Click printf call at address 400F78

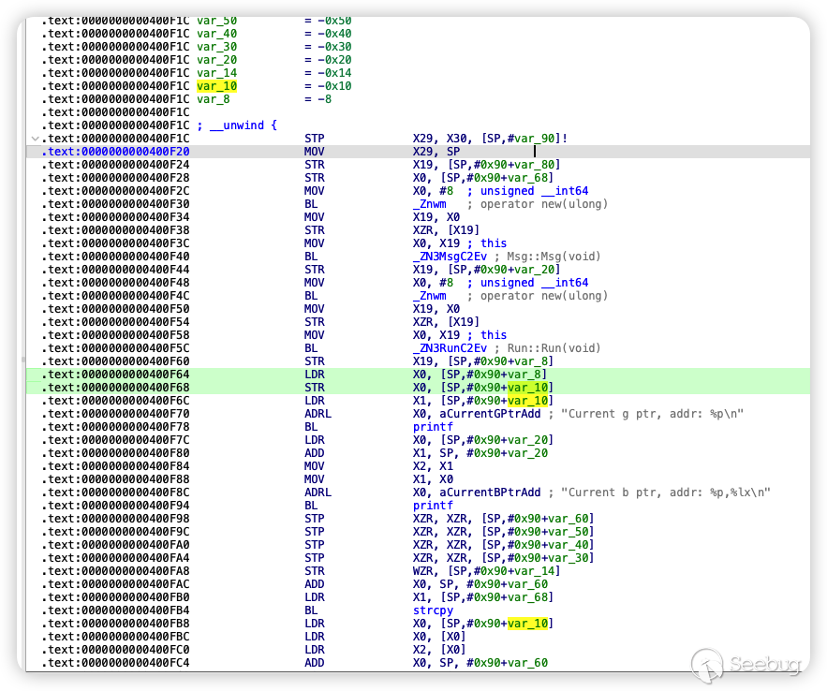432,426
